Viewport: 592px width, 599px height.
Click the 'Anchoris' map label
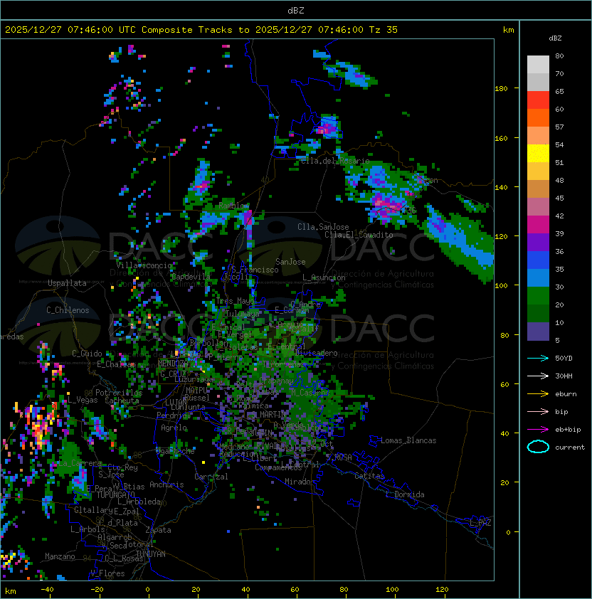pyautogui.click(x=166, y=484)
